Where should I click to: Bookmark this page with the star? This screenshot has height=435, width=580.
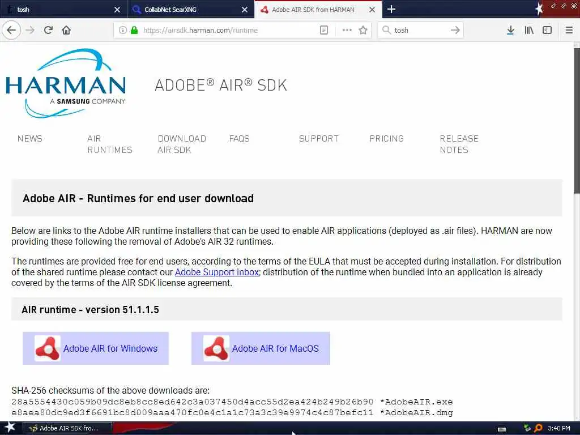point(363,30)
